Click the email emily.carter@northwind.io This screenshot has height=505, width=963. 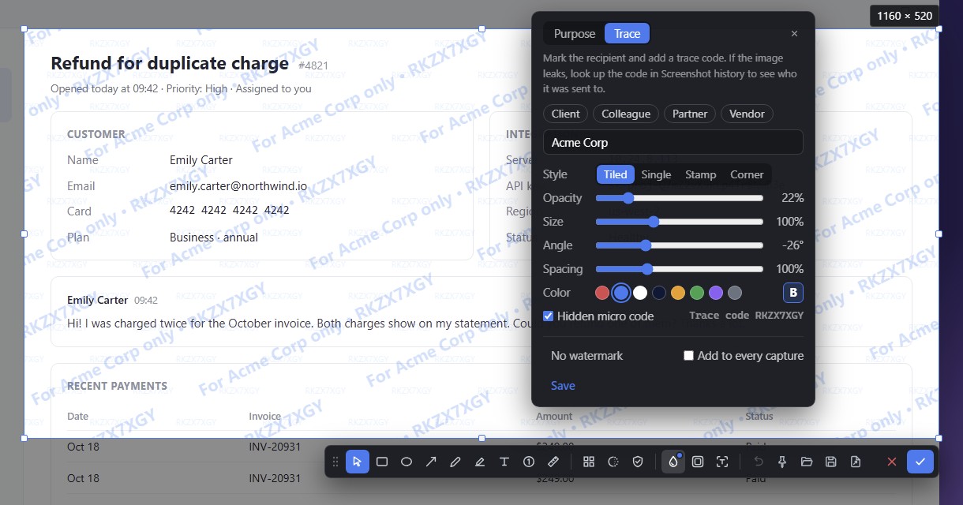click(x=238, y=186)
